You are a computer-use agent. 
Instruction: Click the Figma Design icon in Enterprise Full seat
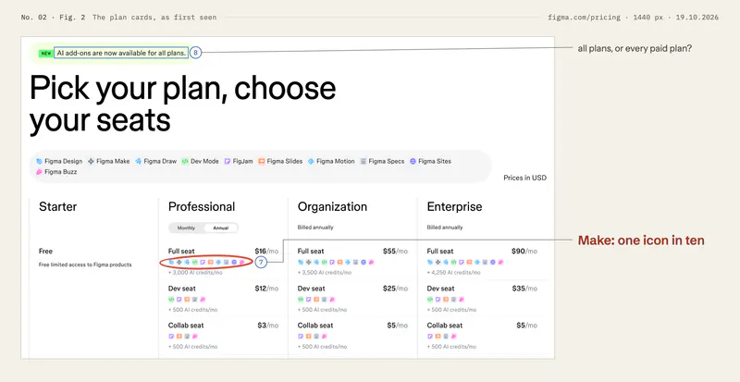[430, 262]
